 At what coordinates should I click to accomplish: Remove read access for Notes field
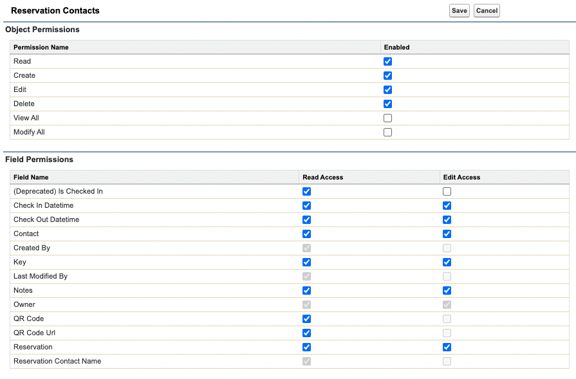click(x=306, y=291)
